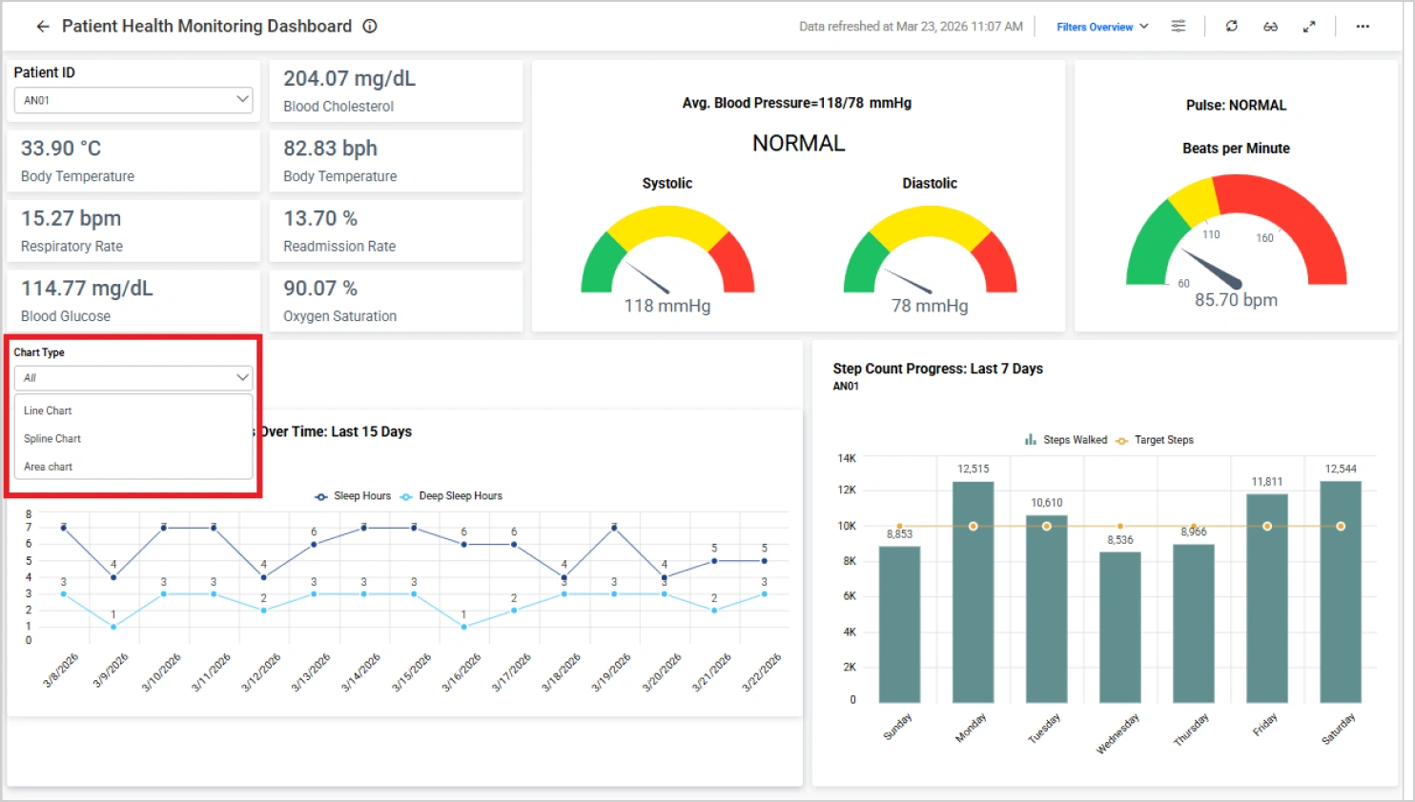The image size is (1415, 802).
Task: Click the 3/8/2026 date axis label
Action: click(x=61, y=671)
